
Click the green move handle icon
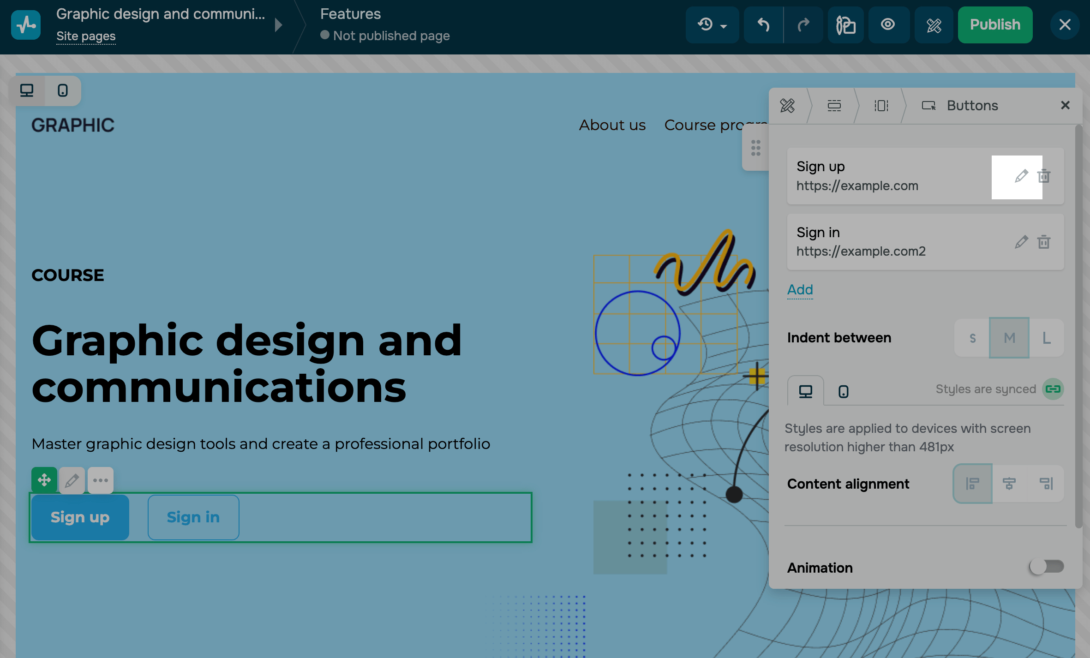click(44, 480)
